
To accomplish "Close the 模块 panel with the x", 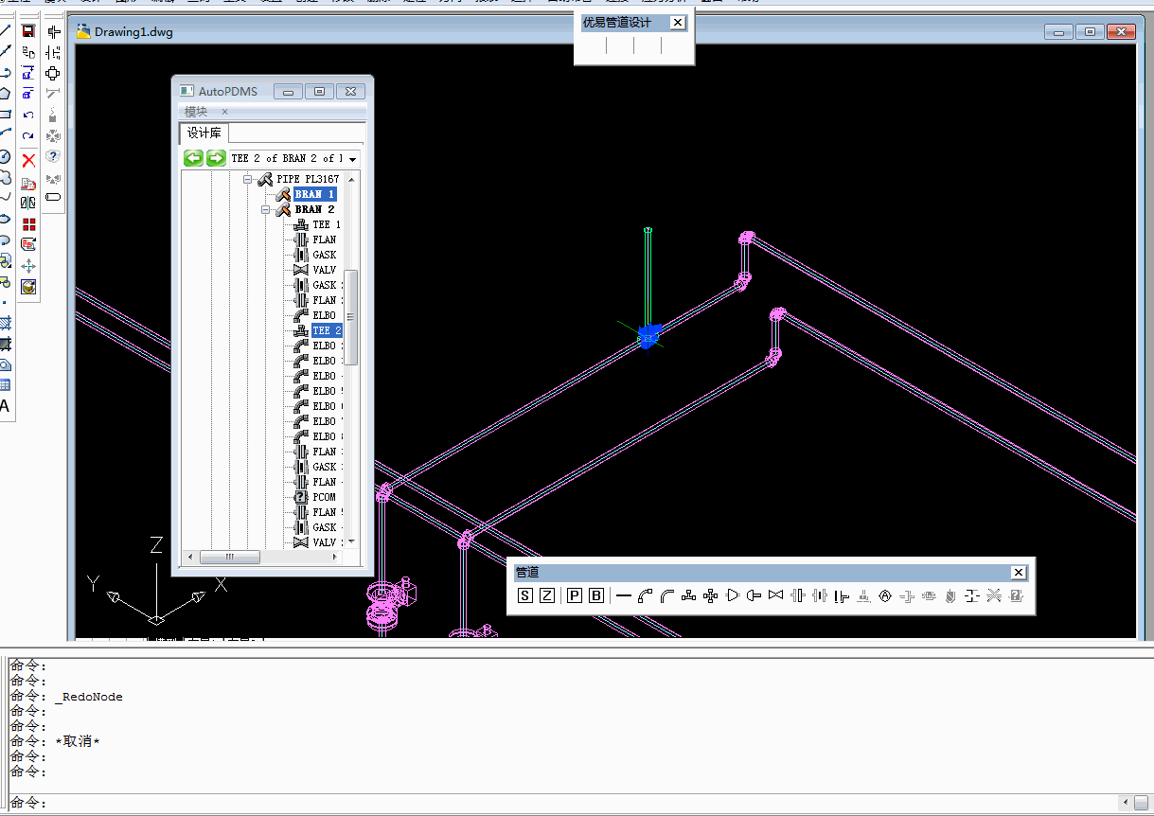I will point(224,112).
